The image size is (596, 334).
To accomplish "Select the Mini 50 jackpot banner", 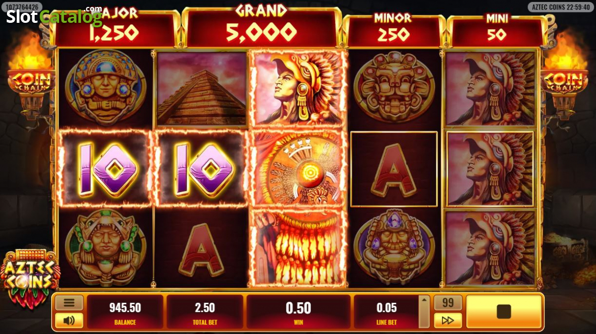I will (x=497, y=30).
